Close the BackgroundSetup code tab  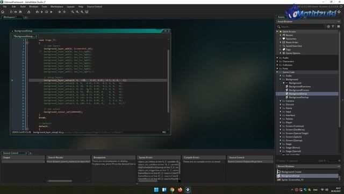click(x=37, y=36)
